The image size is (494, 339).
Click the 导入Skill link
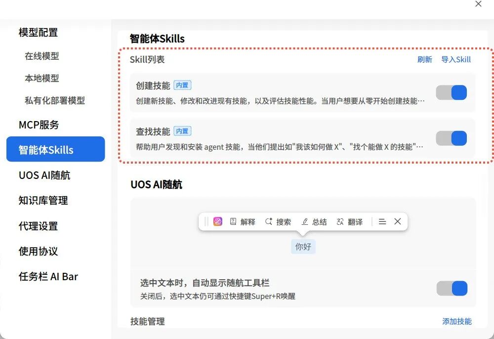click(456, 60)
